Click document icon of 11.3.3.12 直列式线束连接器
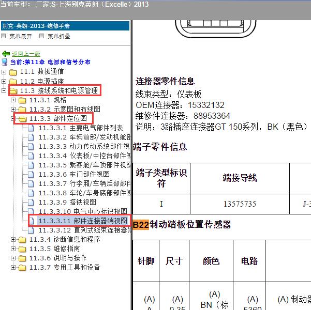 [x=31, y=230]
